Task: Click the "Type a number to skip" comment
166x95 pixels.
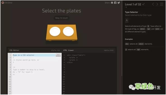Action: [29, 70]
